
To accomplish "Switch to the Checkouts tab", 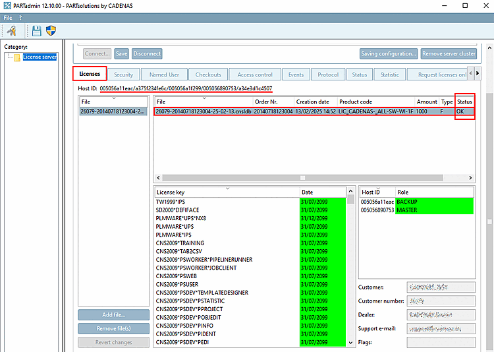I will (208, 74).
